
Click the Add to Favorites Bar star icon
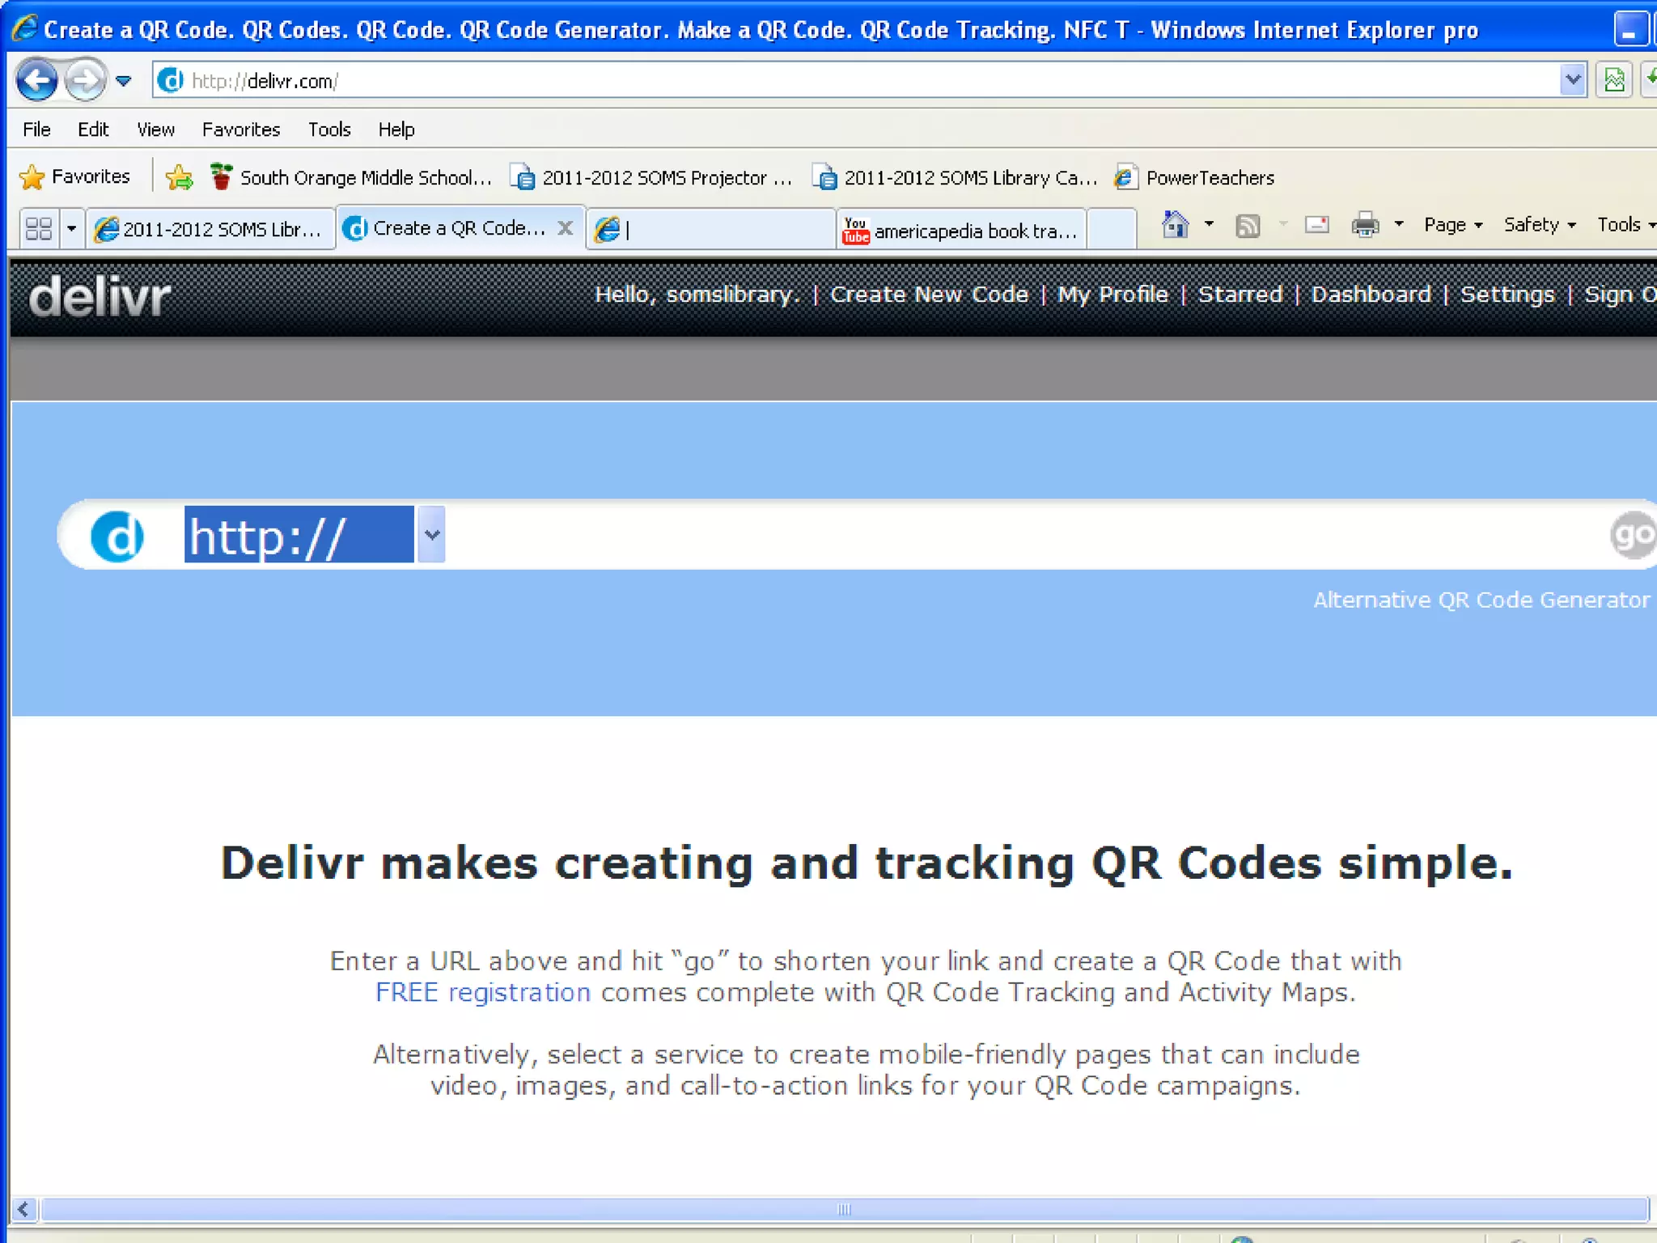[179, 177]
